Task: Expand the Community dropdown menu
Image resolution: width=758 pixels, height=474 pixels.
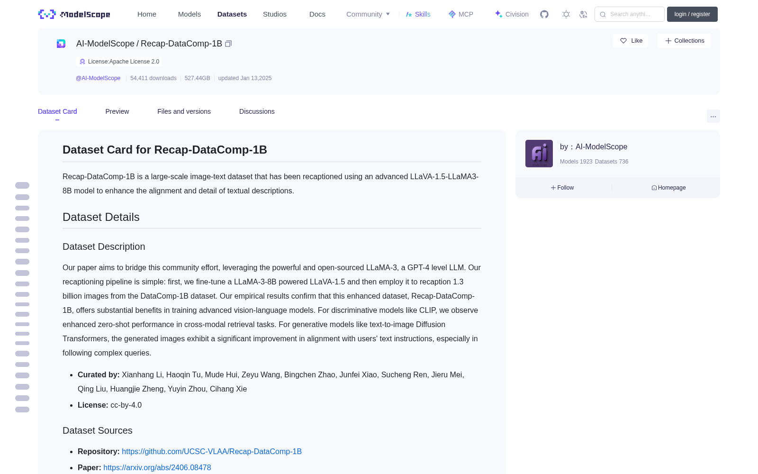Action: 368,14
